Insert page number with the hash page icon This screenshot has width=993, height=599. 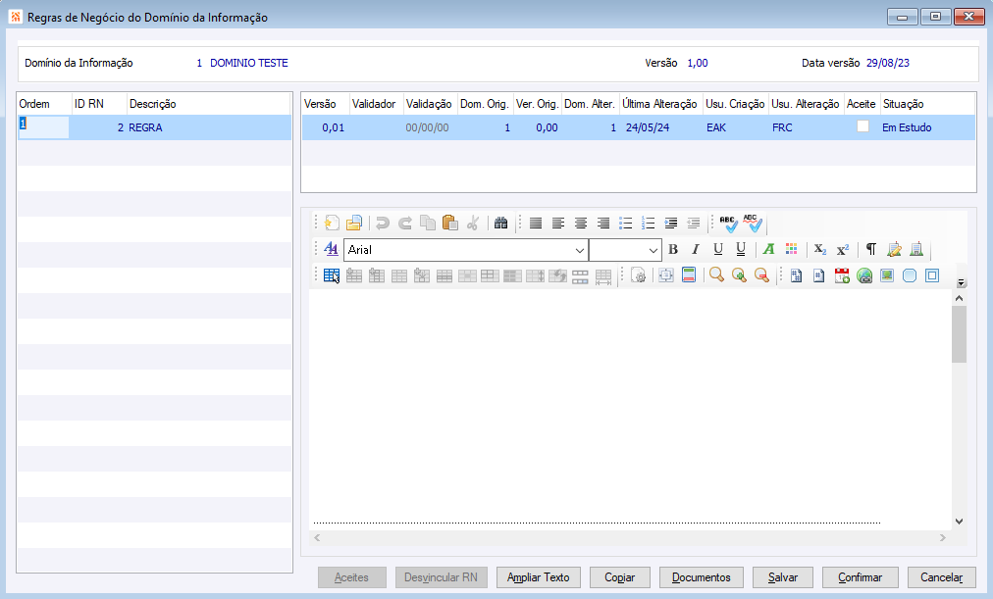[x=819, y=275]
